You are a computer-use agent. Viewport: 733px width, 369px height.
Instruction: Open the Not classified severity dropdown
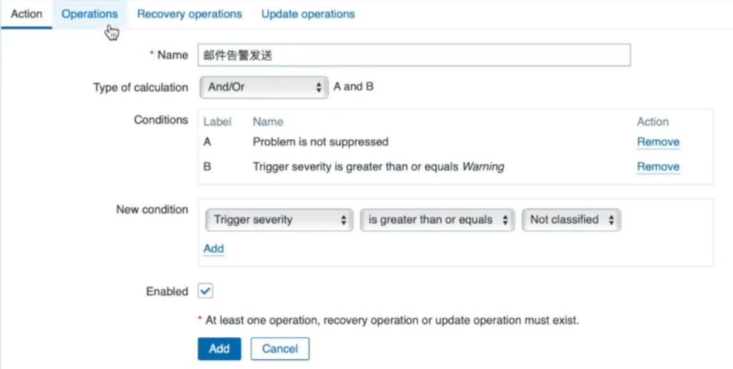pyautogui.click(x=571, y=219)
